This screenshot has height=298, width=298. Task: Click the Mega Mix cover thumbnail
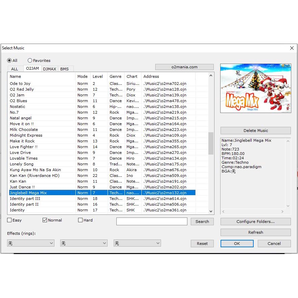[255, 89]
